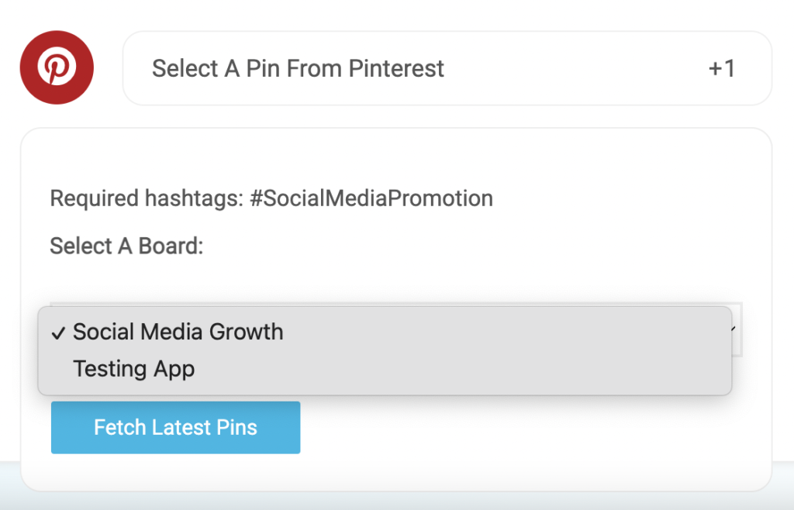Click empty space right of Testing App in the list
The image size is (794, 510).
[x=456, y=368]
